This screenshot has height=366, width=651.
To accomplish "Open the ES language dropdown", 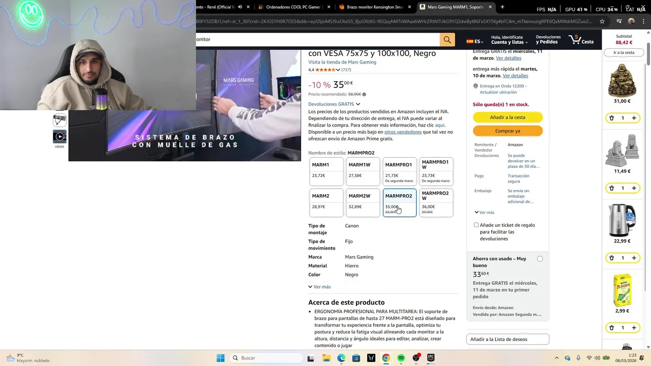I will [x=475, y=41].
